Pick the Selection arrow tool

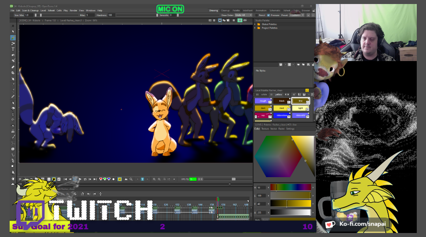pos(13,31)
